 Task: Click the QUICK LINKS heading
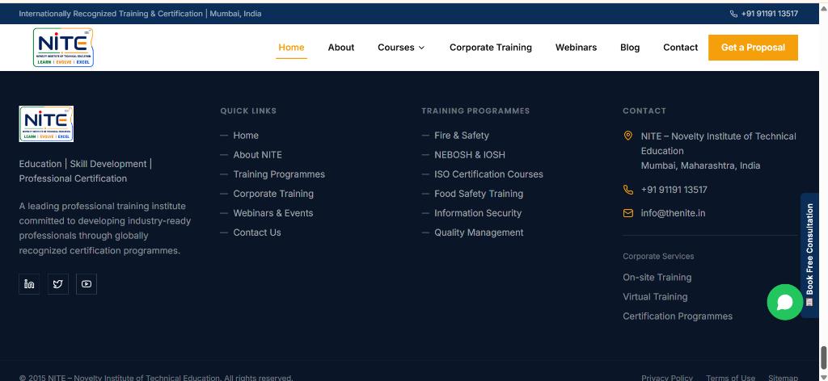pos(248,111)
